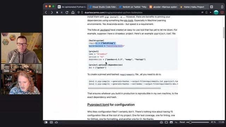Switch to the femb+t on Twitter tab
226x127 pixels.
(133, 7)
